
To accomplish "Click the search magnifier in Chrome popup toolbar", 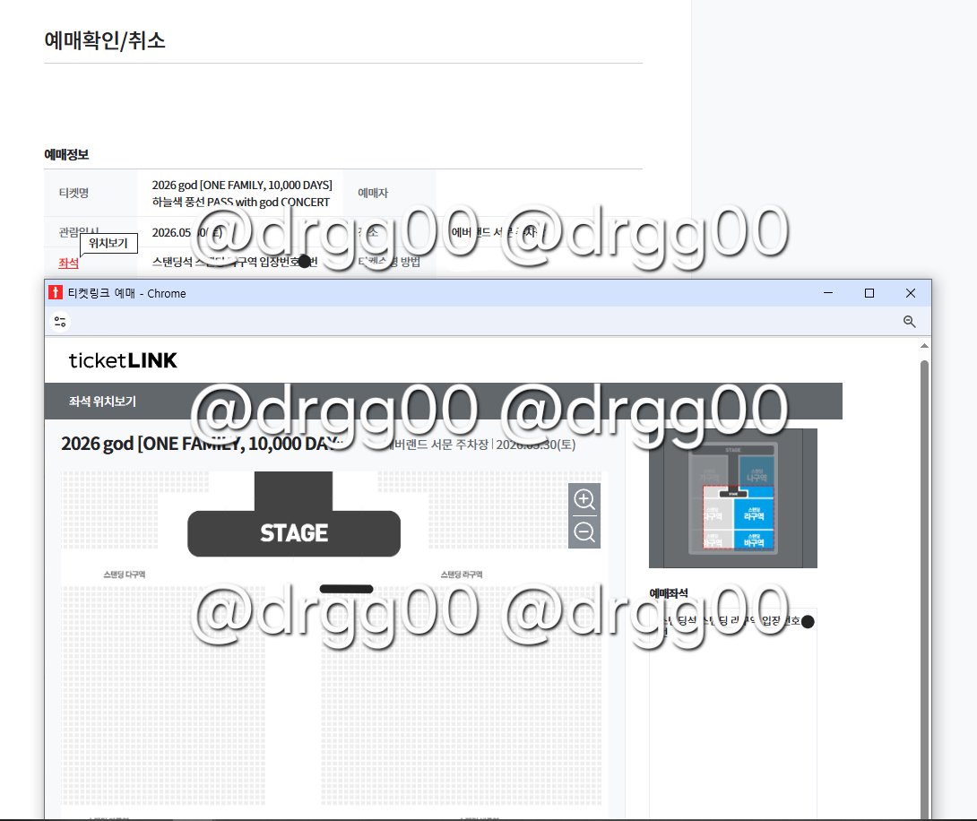I will (909, 322).
